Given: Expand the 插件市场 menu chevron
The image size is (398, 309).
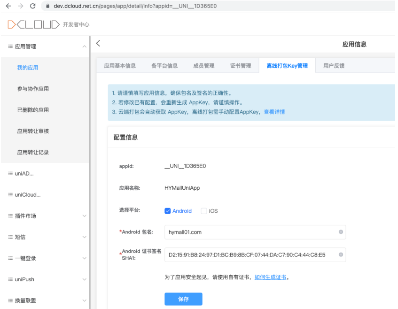Looking at the screenshot, I should 85,216.
